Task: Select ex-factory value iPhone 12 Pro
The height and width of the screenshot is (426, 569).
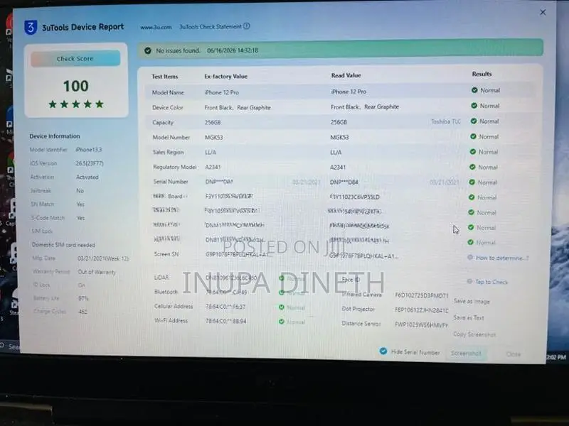Action: (x=222, y=92)
